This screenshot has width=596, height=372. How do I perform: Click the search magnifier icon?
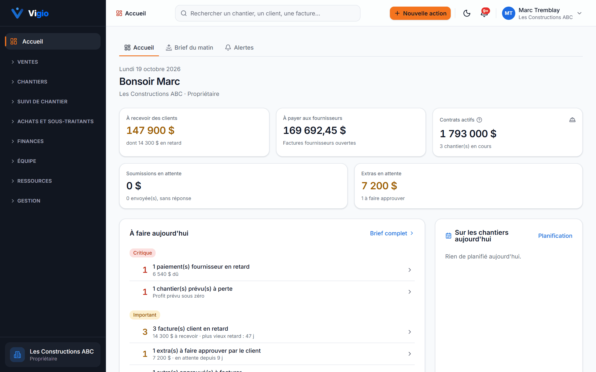pos(184,13)
